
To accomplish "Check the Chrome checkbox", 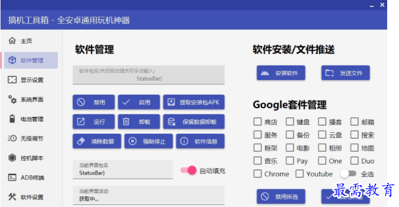I will point(258,174).
